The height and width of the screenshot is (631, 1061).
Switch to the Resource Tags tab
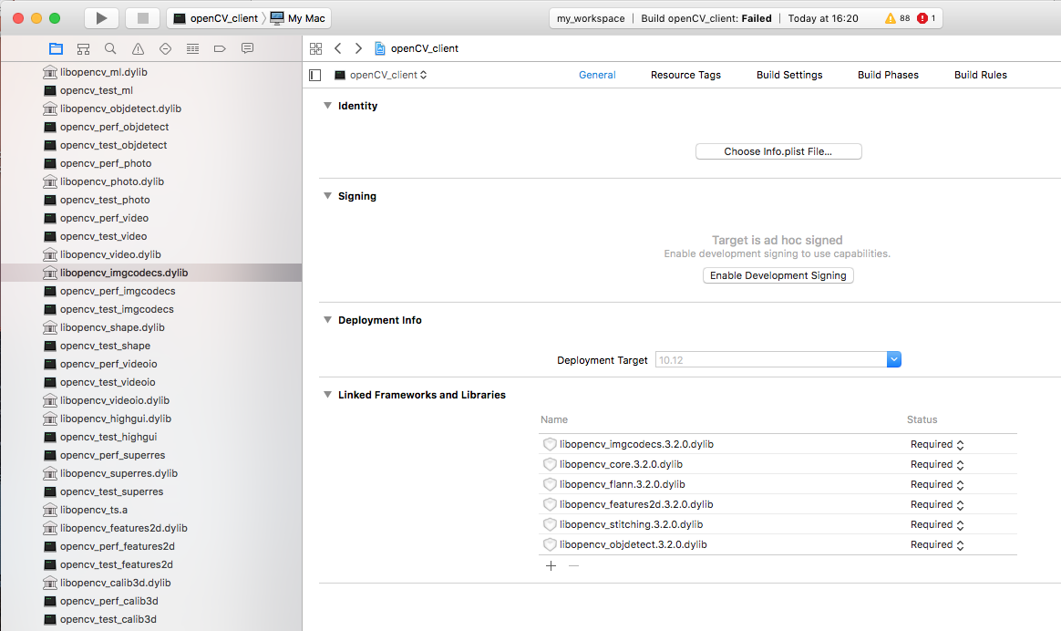(685, 75)
